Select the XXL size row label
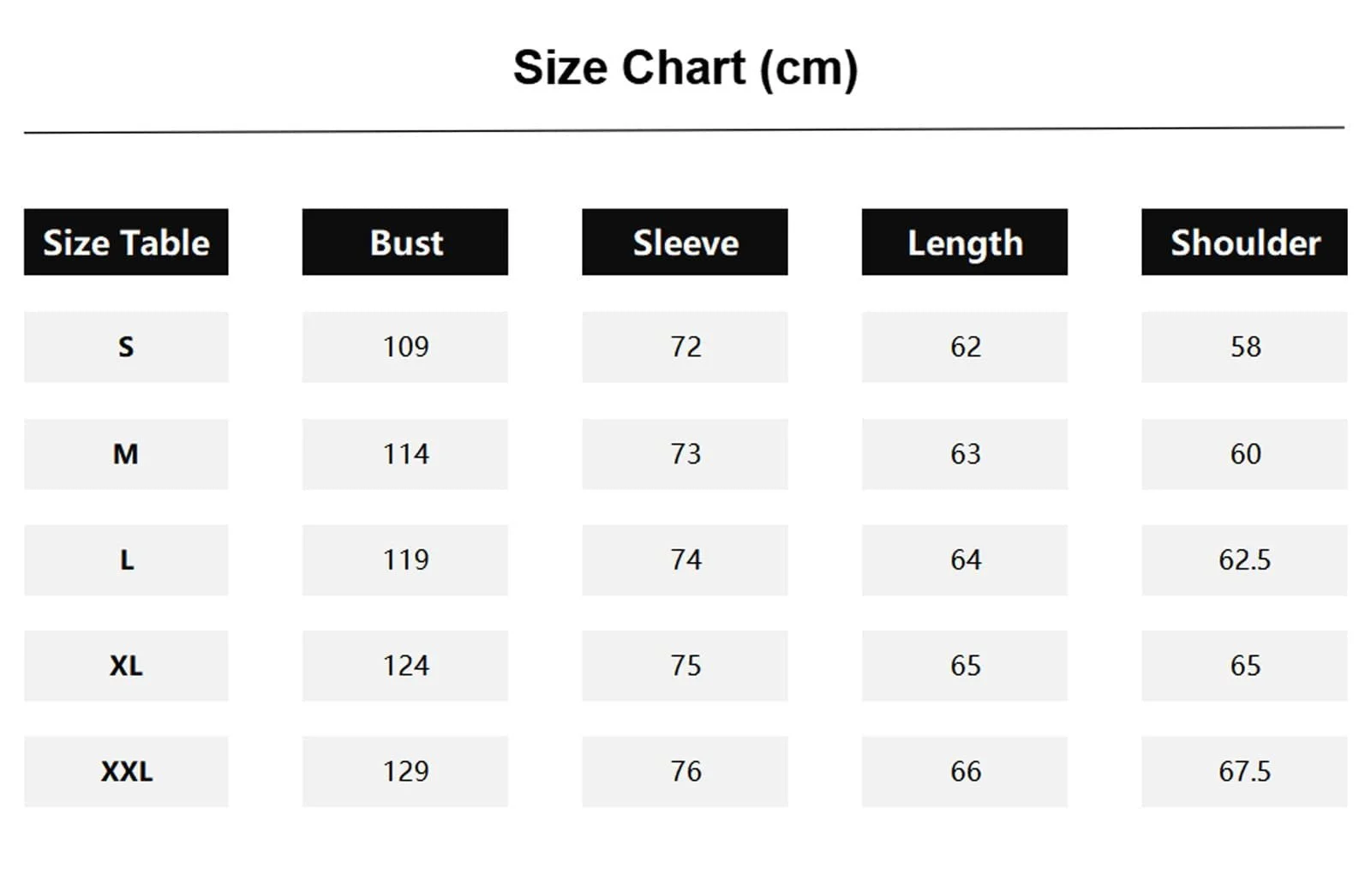This screenshot has width=1371, height=891. [x=126, y=772]
